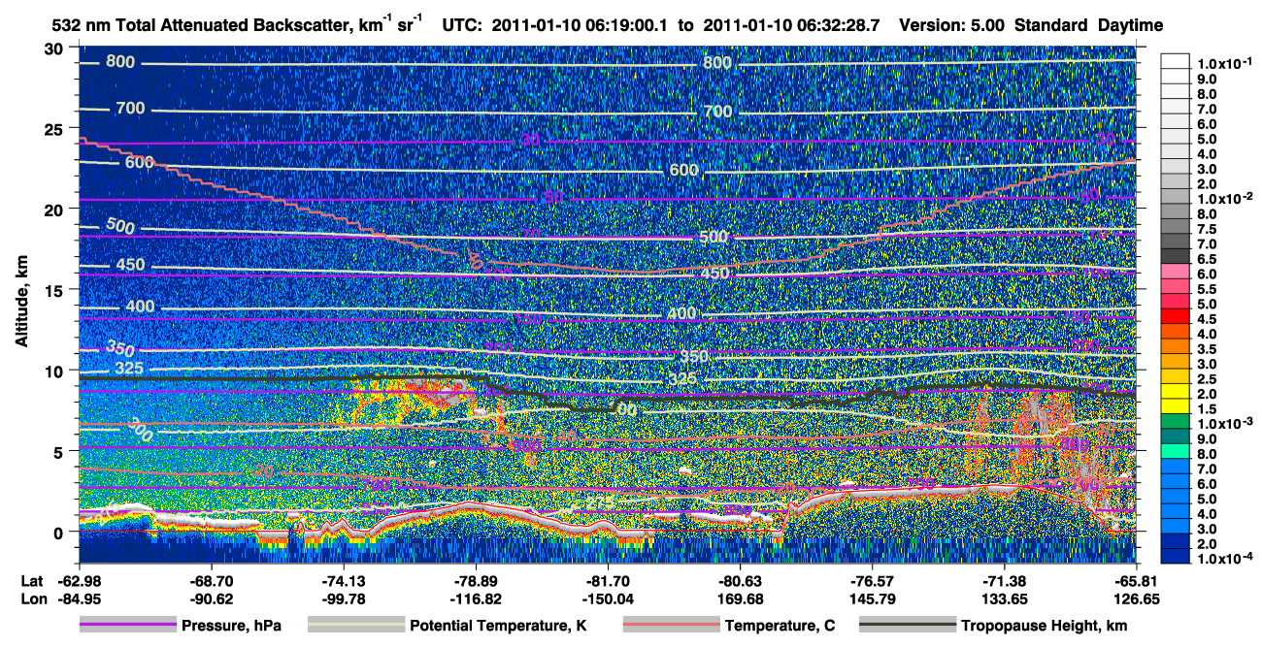Screen dimensions: 1262x647
Task: Click latitude value '-80.63'
Action: [x=740, y=581]
